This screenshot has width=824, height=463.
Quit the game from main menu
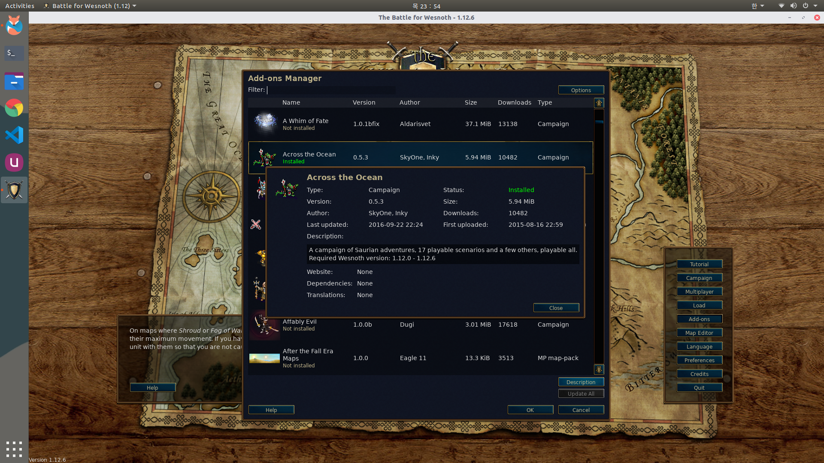[x=699, y=388]
